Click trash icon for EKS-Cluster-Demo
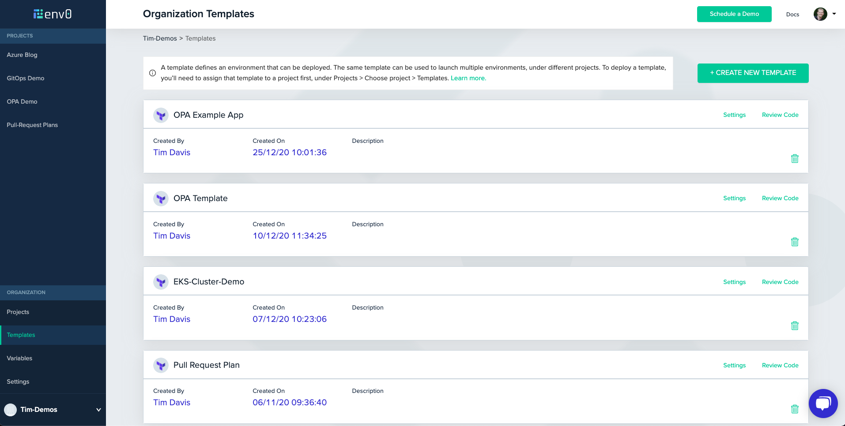Screen dimensions: 845x426 [795, 326]
